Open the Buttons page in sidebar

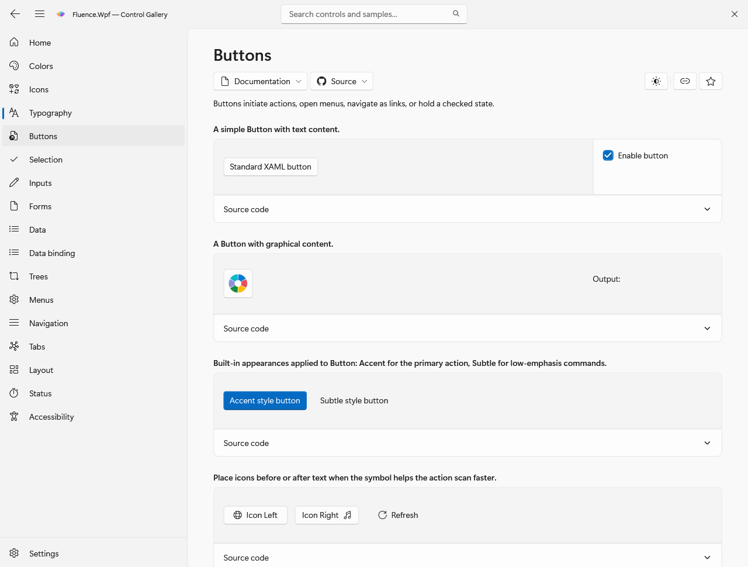coord(93,136)
